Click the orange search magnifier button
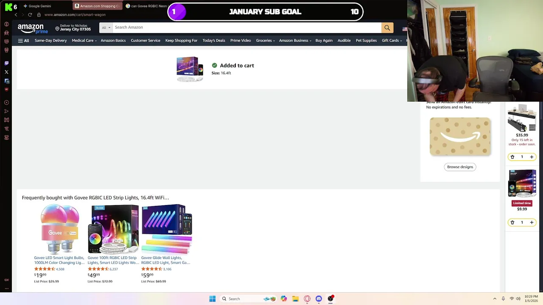Screen dimensions: 543x305 click(x=387, y=28)
